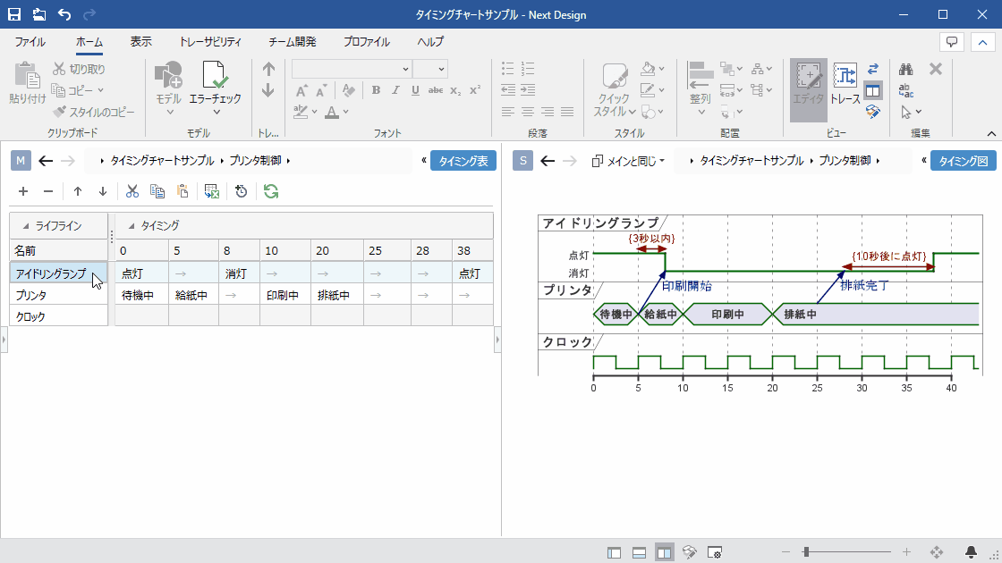Toggle the Editor view mode

[x=809, y=89]
